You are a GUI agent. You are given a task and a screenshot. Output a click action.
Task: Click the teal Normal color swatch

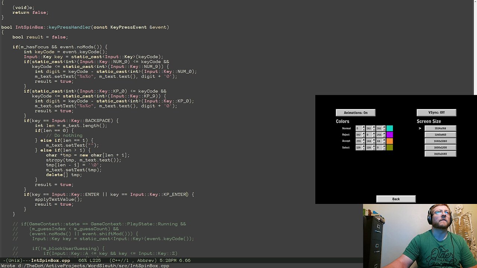pyautogui.click(x=389, y=128)
